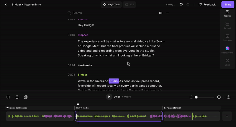Image resolution: width=236 pixels, height=127 pixels.
Task: Click the purple Share button
Action: (x=228, y=4)
